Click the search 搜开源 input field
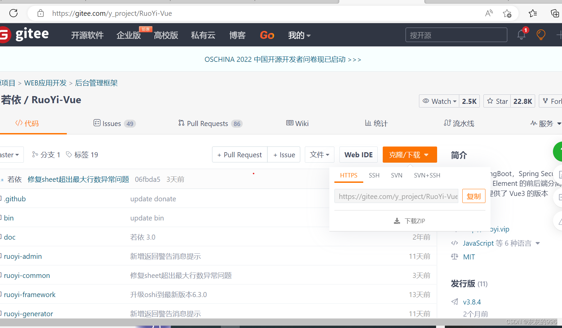Image resolution: width=562 pixels, height=328 pixels. [x=456, y=35]
